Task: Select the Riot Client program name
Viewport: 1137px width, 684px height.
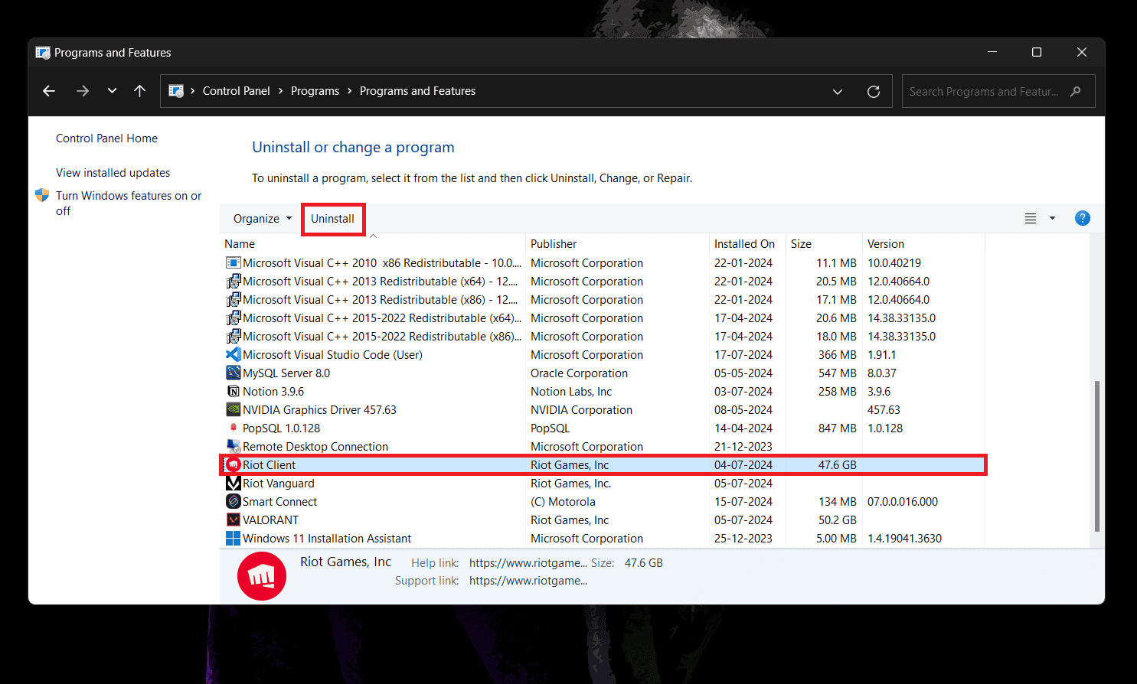Action: click(x=269, y=465)
